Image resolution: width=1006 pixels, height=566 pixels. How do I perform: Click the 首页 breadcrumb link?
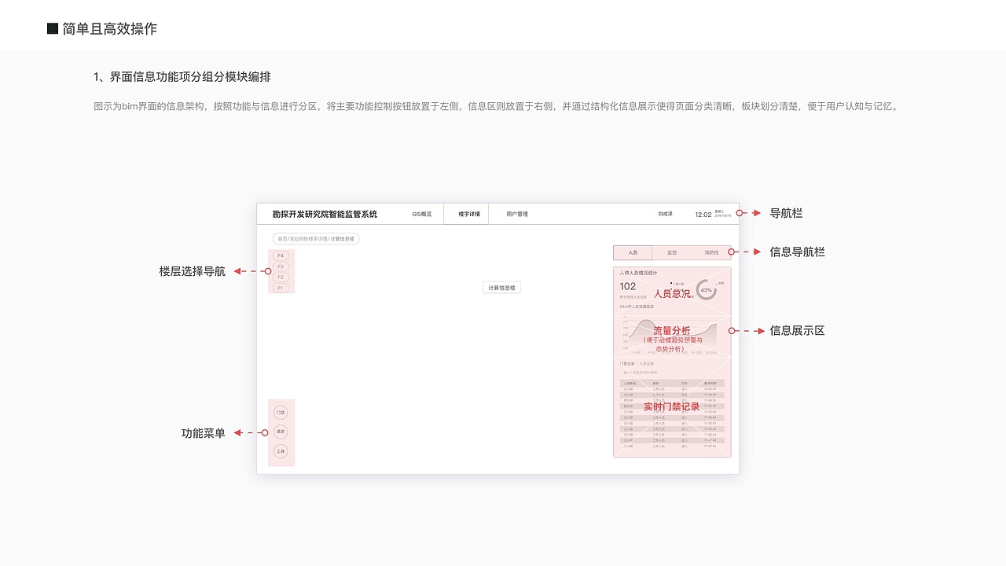coord(281,238)
